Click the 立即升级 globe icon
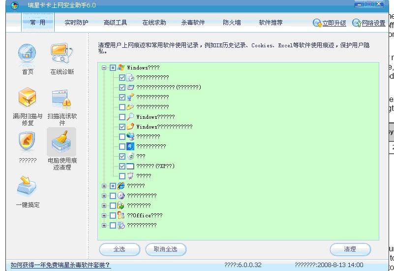Image resolution: width=394 pixels, height=271 pixels. (317, 23)
